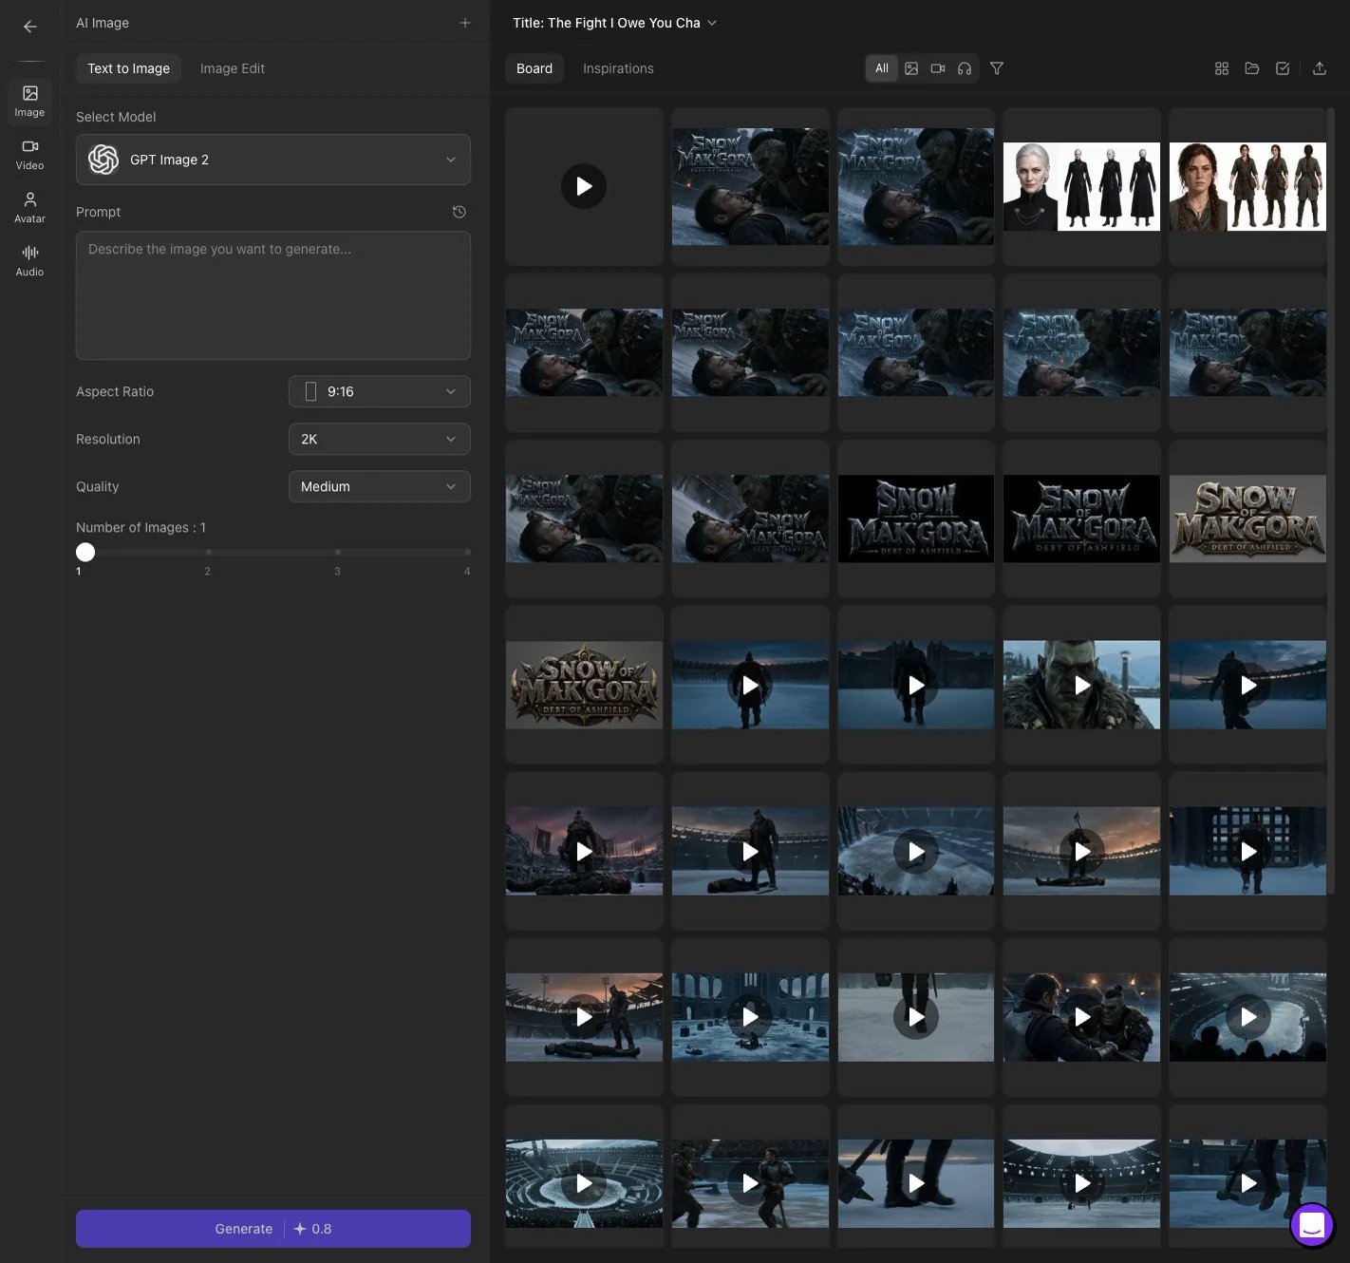Play the arena gate video
Screen dimensions: 1350x1263
[1247, 851]
